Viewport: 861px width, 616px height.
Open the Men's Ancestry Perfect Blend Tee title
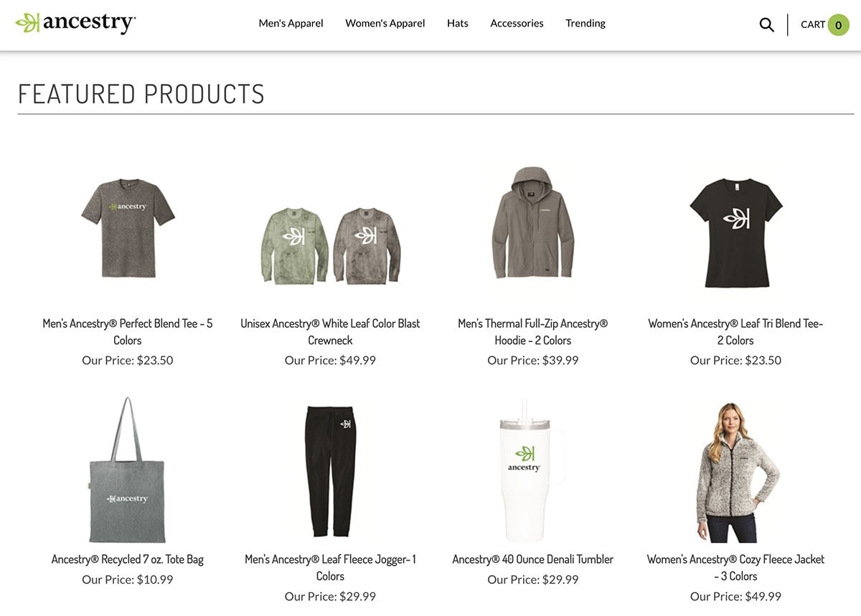(x=128, y=332)
